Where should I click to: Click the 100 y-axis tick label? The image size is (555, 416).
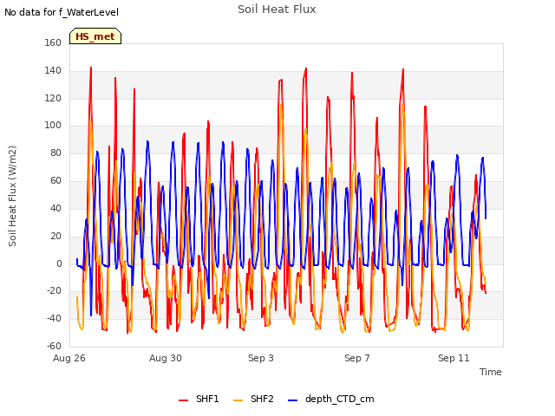53,125
